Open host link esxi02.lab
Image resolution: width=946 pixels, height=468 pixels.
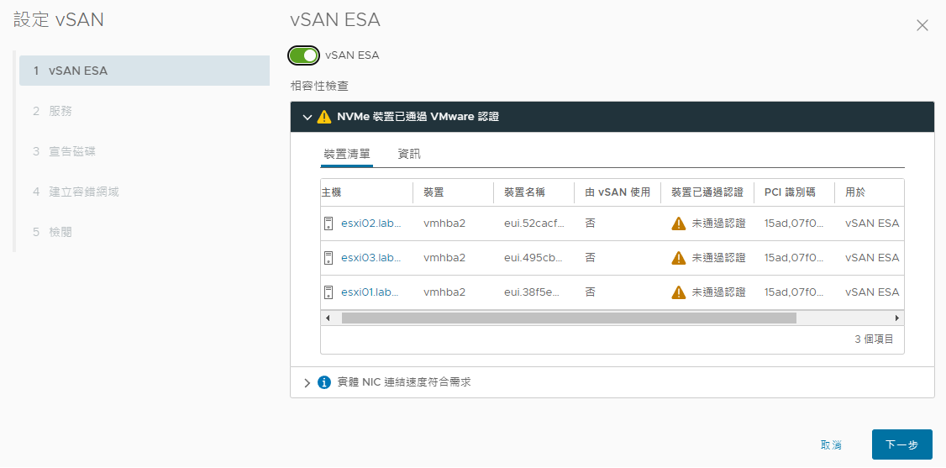point(371,223)
